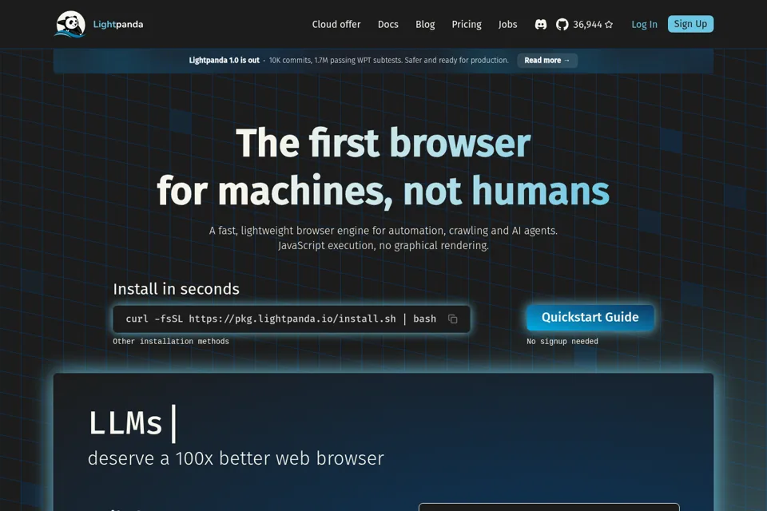The height and width of the screenshot is (511, 767).
Task: Copy the curl install command
Action: coord(452,319)
